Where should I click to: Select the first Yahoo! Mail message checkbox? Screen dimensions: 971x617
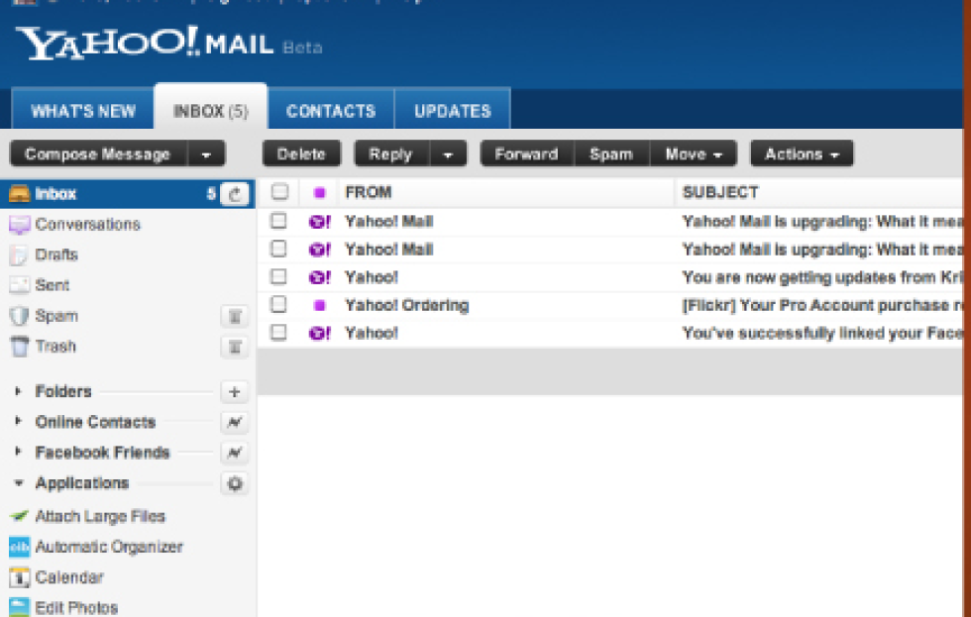coord(279,222)
